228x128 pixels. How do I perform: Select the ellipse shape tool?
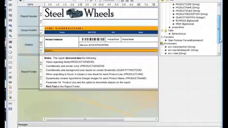(10, 52)
